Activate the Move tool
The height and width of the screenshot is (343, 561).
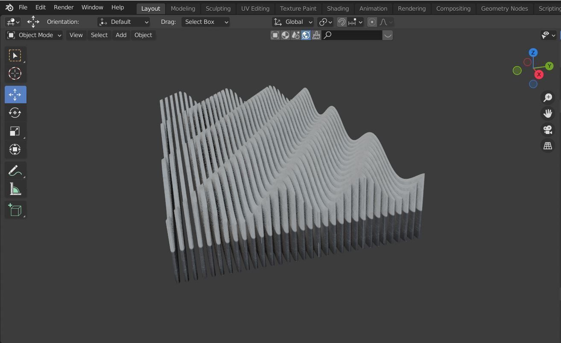[15, 94]
